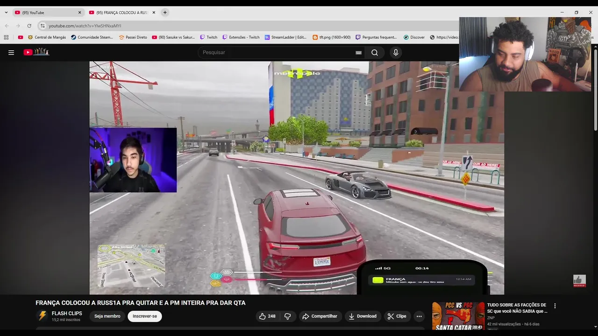Open TUDO SOBRE AS FACÇÕES DE SC video title
Image resolution: width=598 pixels, height=336 pixels.
tap(517, 308)
